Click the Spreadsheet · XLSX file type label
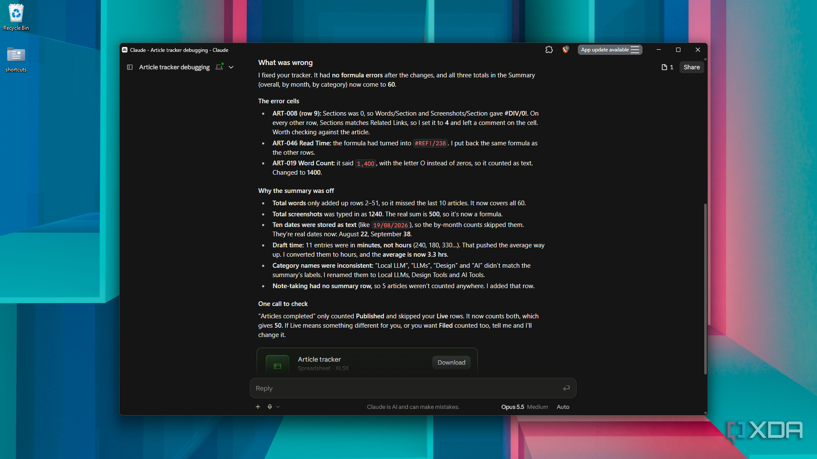 (x=323, y=368)
